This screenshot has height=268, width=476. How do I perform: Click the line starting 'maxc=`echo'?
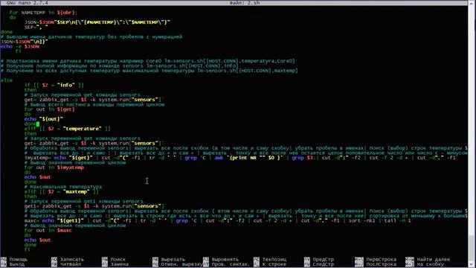218,220
